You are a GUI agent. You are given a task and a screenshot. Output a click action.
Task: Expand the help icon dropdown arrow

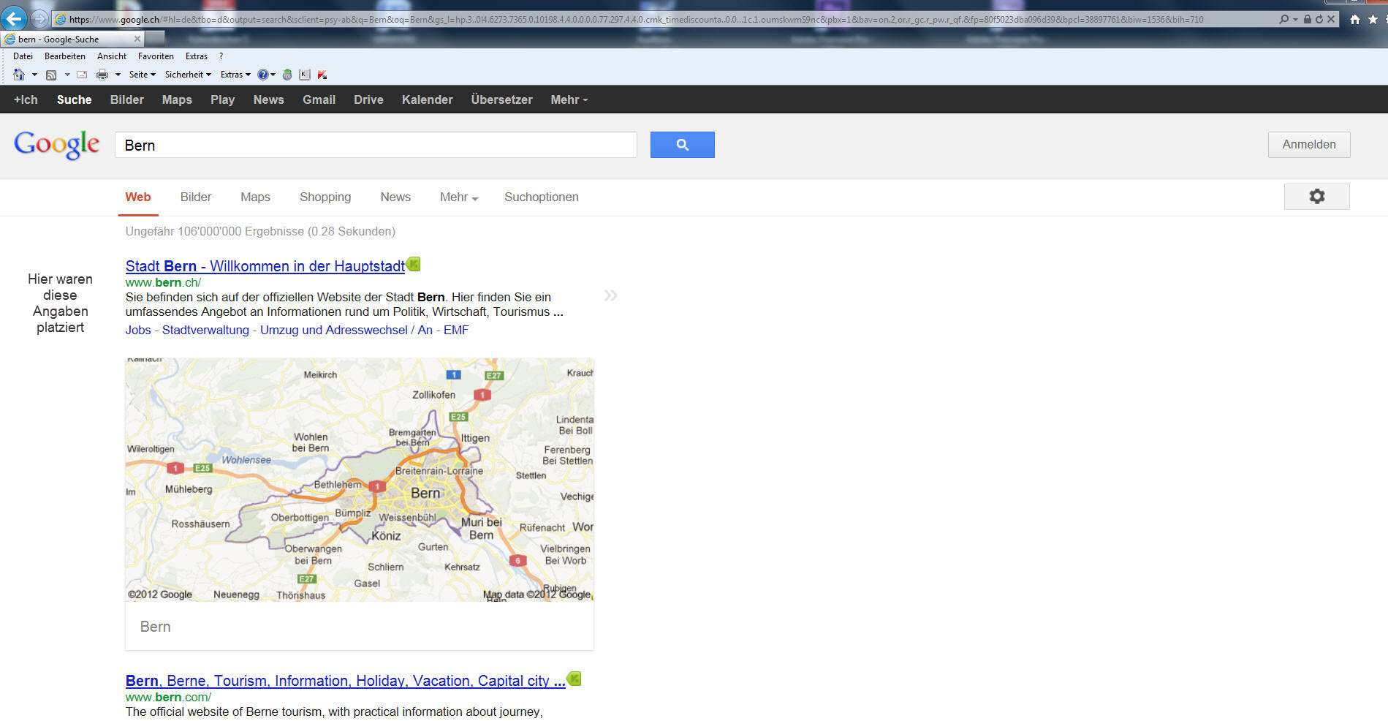tap(273, 75)
